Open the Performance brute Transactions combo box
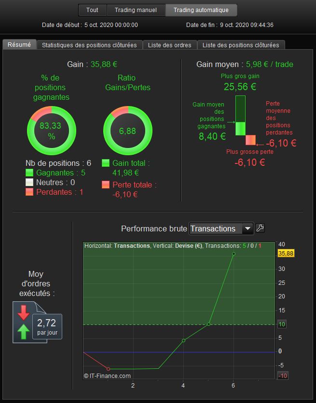The height and width of the screenshot is (403, 316). (221, 228)
